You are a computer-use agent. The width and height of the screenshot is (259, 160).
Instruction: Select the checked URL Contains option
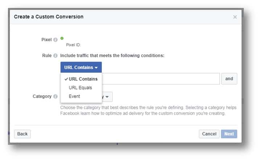coord(81,79)
